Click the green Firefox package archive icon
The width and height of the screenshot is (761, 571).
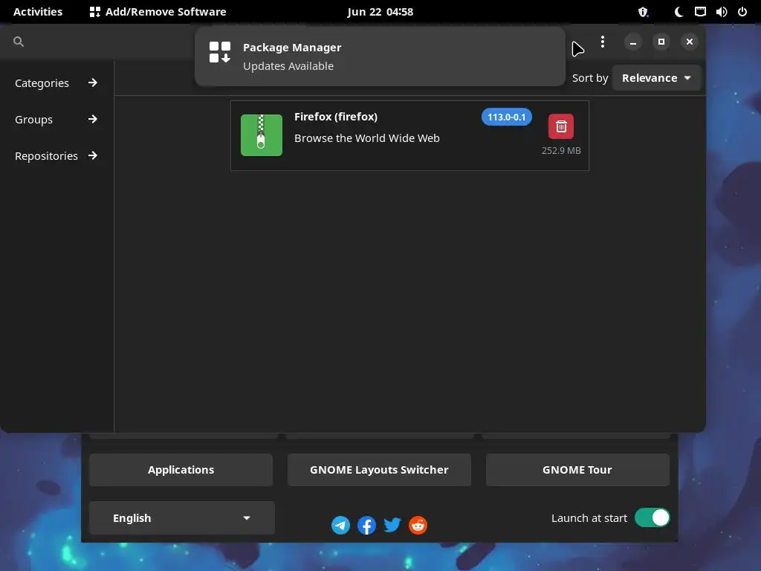tap(262, 135)
